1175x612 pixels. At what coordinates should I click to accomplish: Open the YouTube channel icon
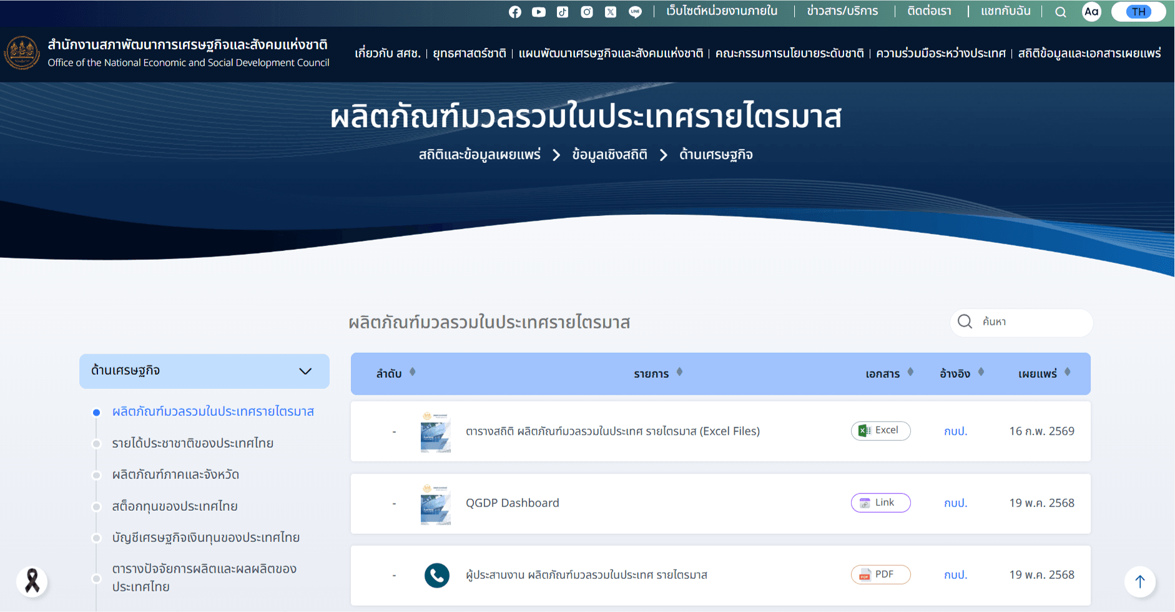pos(538,12)
